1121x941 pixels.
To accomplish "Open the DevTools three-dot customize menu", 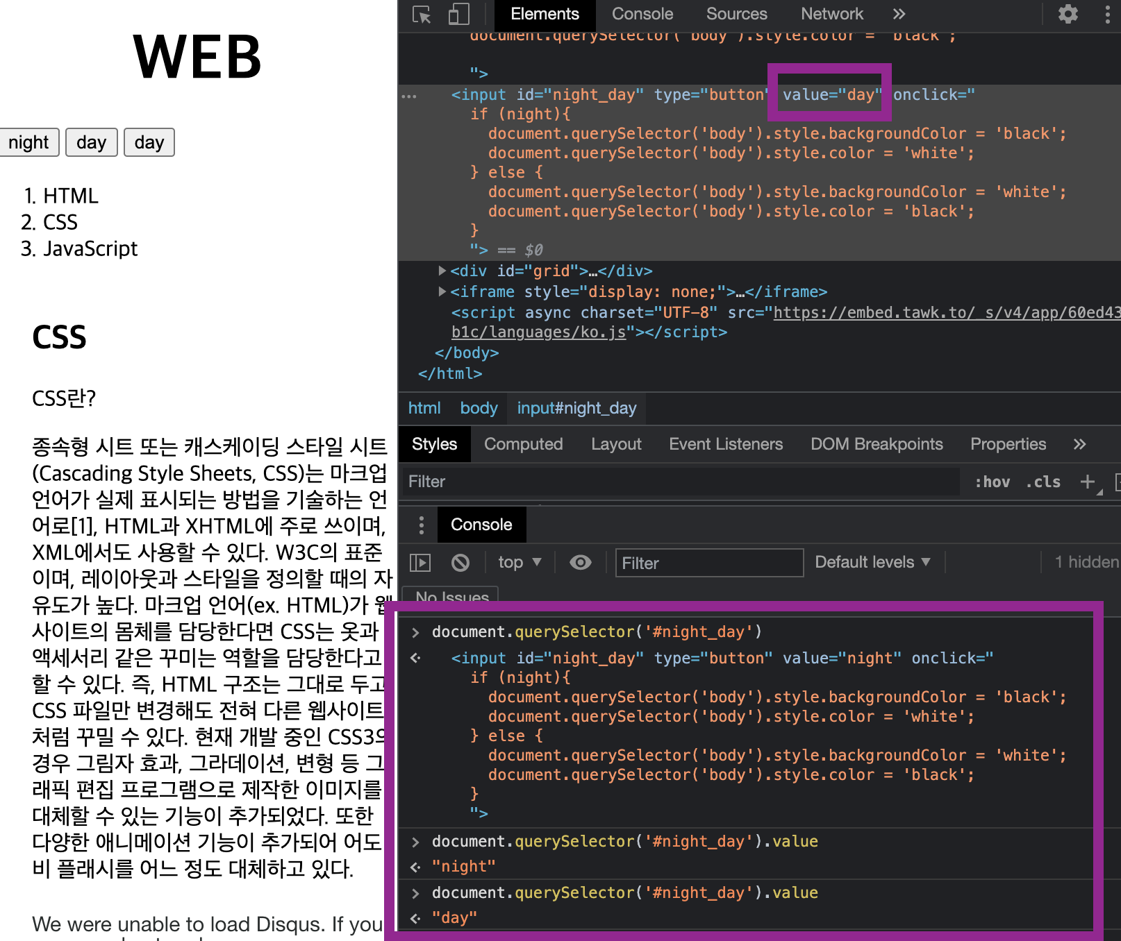I will (x=1107, y=14).
